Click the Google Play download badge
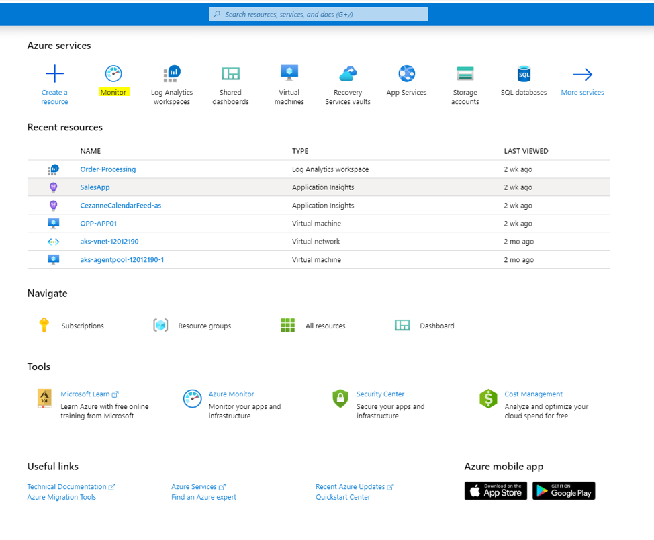Viewport: 654px width, 540px height. point(563,490)
